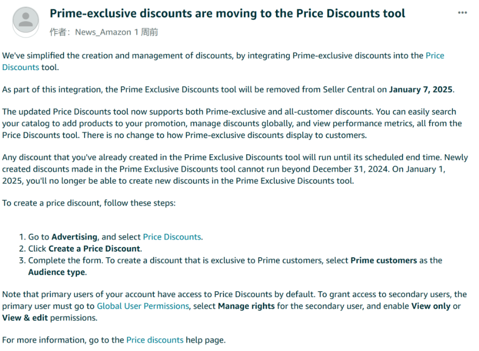Click the "To create a price discount" steps line
This screenshot has height=351, width=479.
coord(89,203)
